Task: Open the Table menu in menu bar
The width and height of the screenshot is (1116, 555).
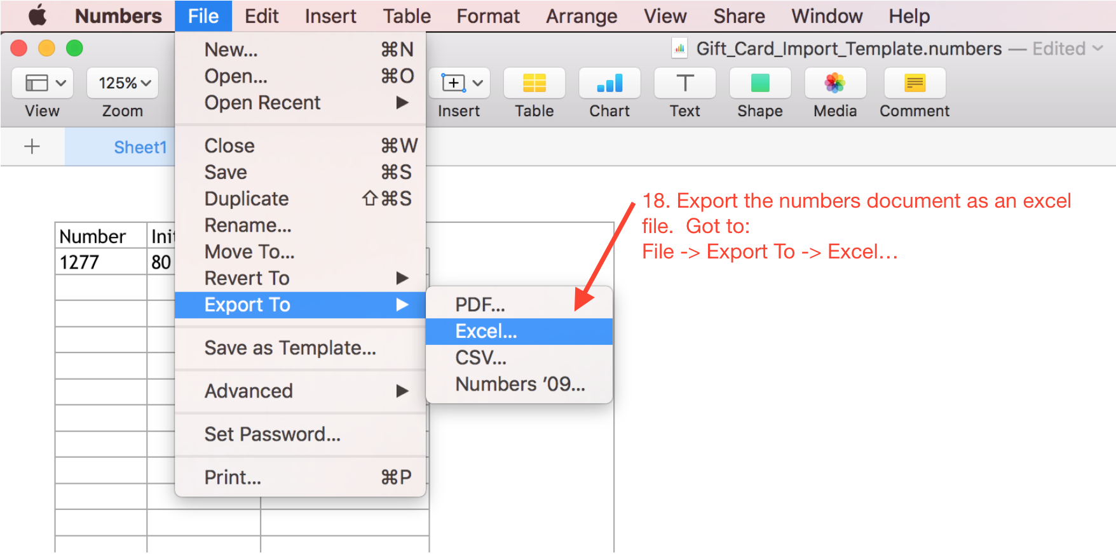Action: coord(407,16)
